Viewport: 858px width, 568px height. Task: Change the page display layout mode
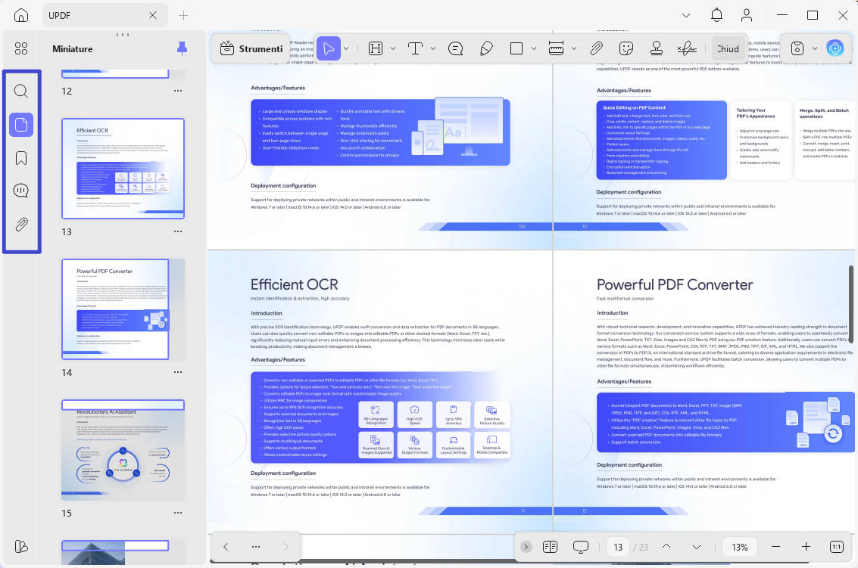[550, 547]
